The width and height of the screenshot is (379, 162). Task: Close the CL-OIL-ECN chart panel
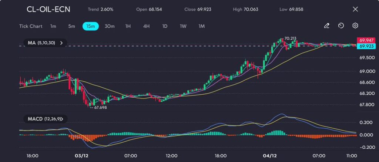pos(355,9)
